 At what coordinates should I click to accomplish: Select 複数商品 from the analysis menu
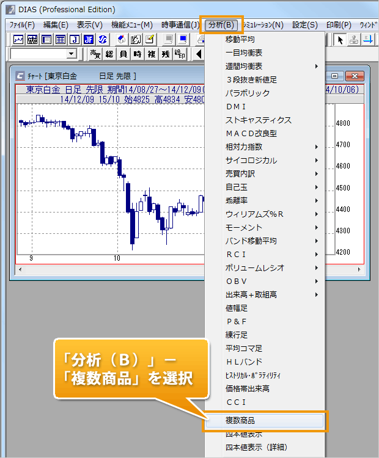266,421
